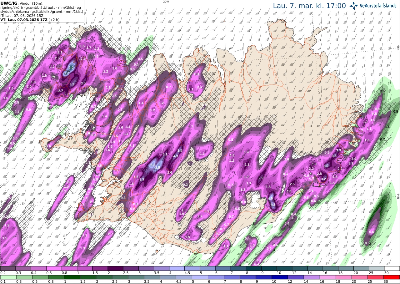Click pale grey top-scale swatch starting at 25
Screen dimensions: 400x284
[x=377, y=268]
